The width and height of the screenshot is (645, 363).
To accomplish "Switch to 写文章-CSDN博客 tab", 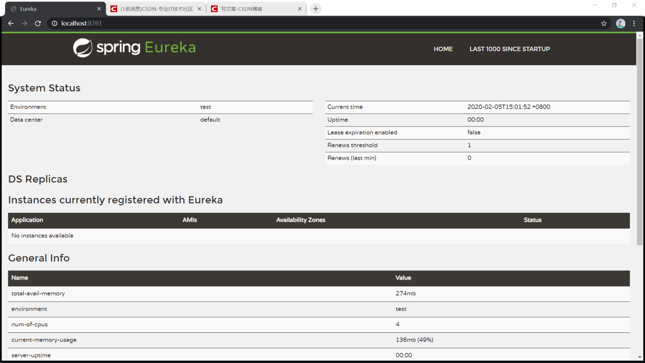I will [256, 9].
